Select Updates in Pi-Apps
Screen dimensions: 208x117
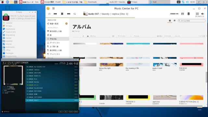(19, 23)
